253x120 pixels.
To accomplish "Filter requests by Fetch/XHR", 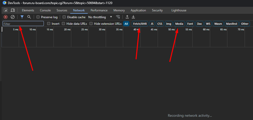I will click(x=140, y=24).
